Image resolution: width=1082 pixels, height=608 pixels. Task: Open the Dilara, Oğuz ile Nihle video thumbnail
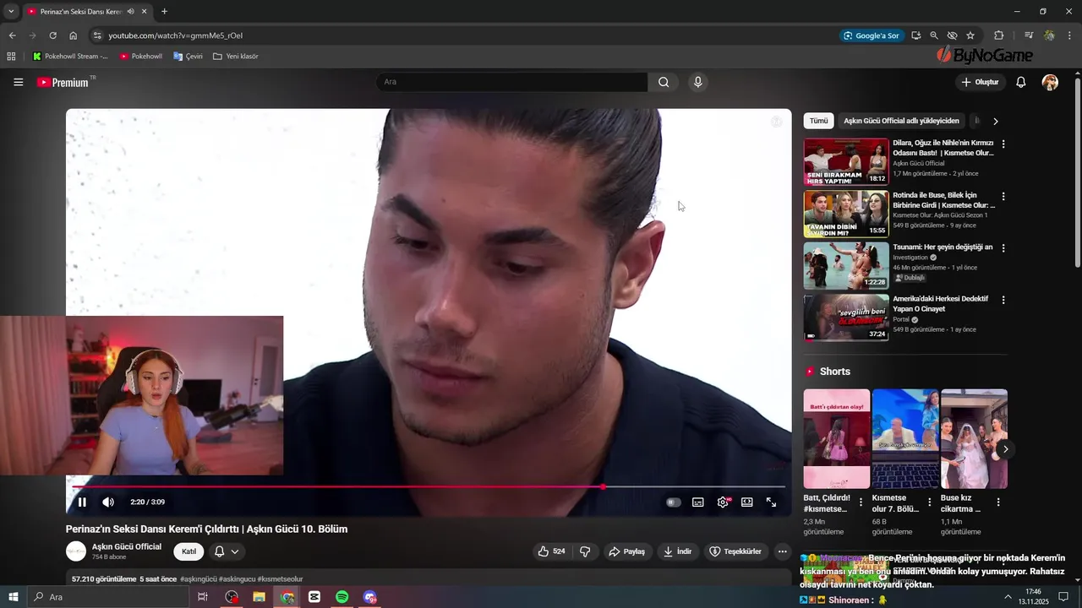(846, 161)
